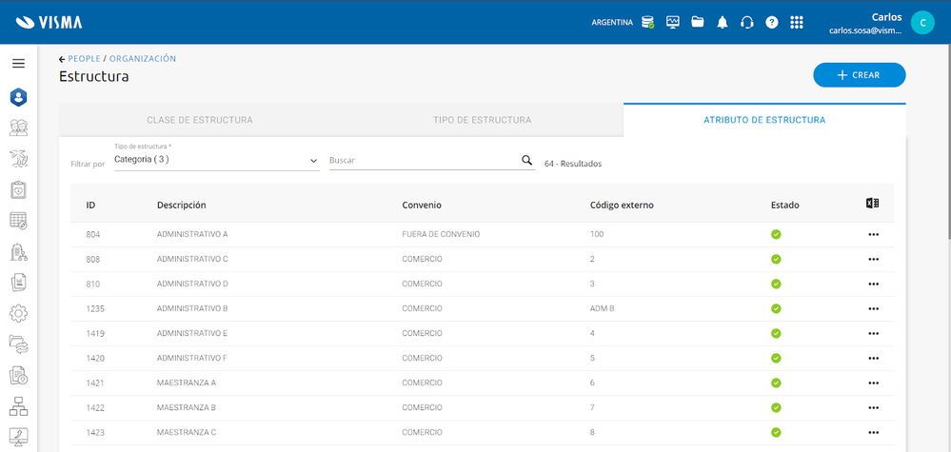This screenshot has height=452, width=951.
Task: Follow the PEOPLE breadcrumb link
Action: click(x=84, y=59)
